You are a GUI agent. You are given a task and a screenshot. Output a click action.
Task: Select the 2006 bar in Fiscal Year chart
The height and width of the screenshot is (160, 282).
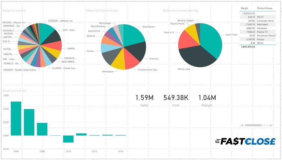point(16,118)
